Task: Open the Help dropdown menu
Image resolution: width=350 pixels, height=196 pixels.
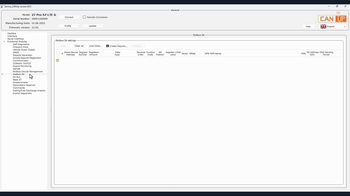Action: pyautogui.click(x=310, y=26)
